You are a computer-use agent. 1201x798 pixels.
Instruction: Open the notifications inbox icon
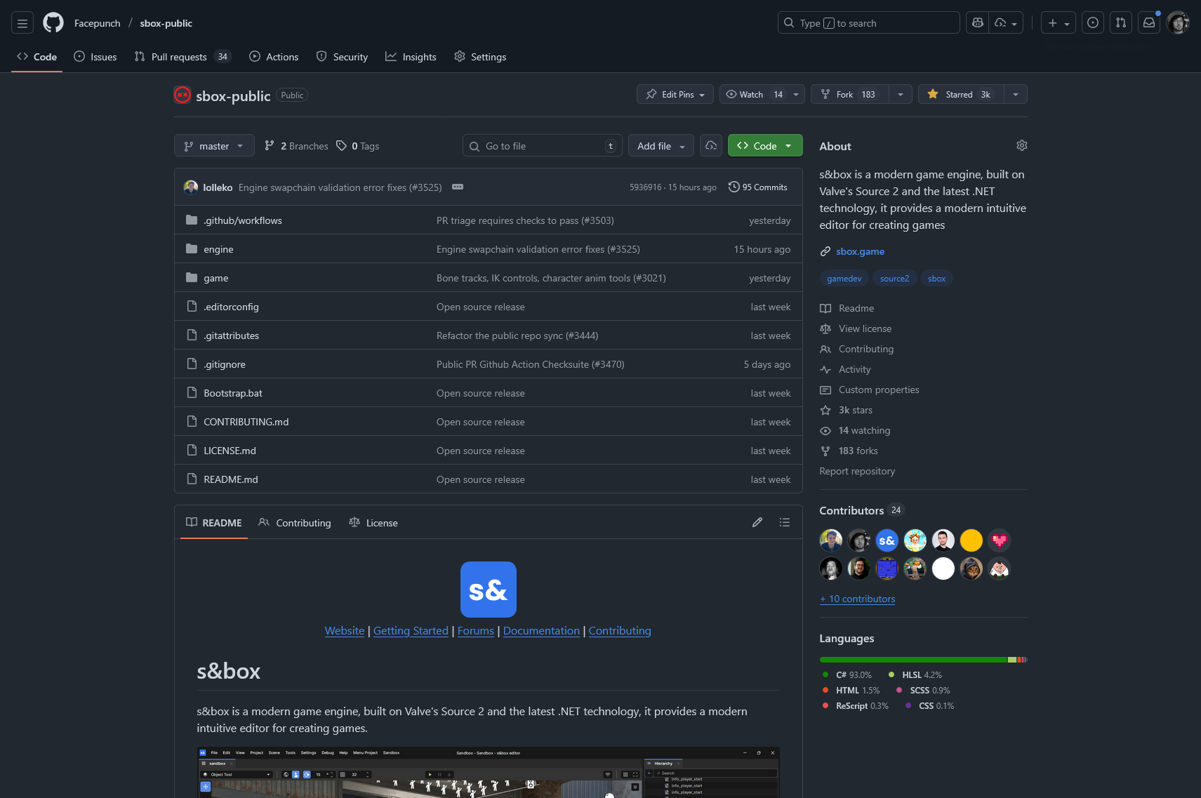[x=1148, y=23]
